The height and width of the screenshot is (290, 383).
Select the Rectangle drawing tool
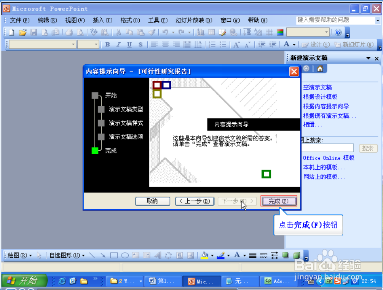click(x=114, y=255)
